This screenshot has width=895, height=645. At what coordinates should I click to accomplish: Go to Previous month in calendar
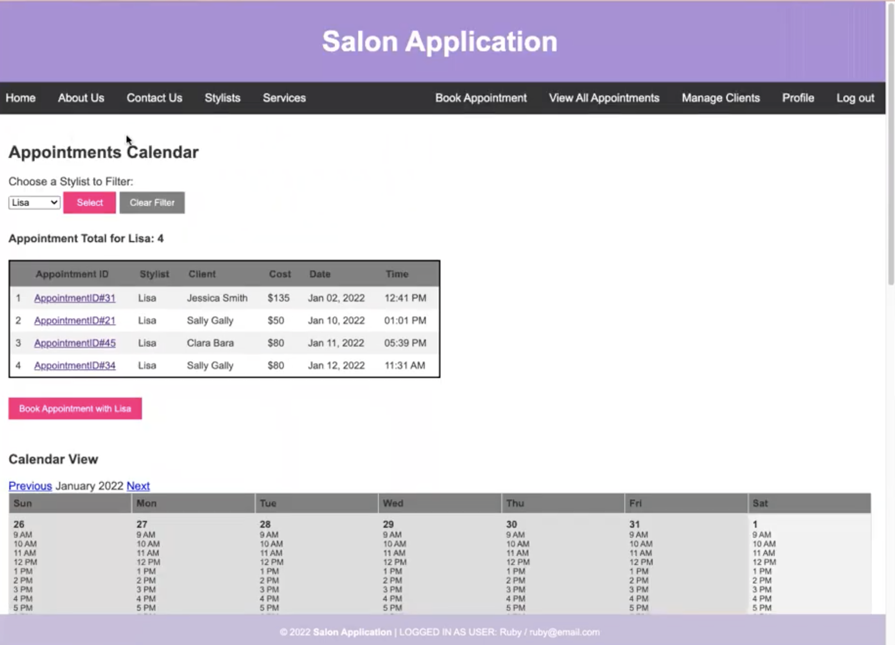click(x=30, y=486)
